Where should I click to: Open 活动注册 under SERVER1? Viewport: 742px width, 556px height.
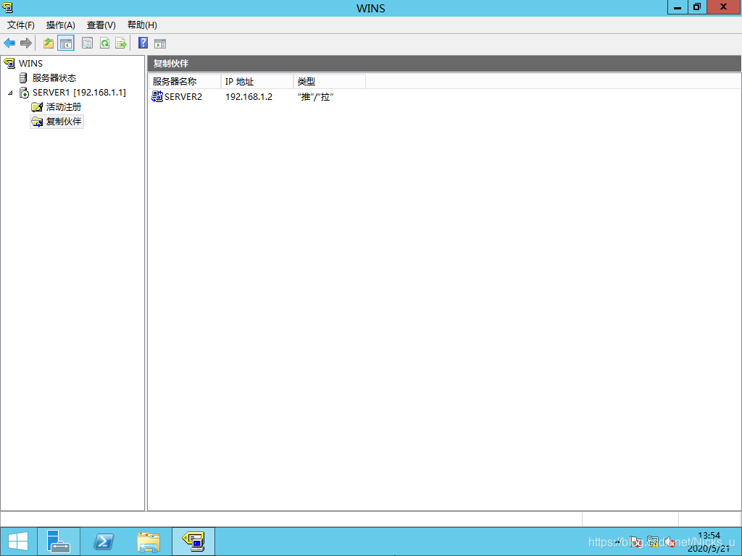click(x=64, y=107)
